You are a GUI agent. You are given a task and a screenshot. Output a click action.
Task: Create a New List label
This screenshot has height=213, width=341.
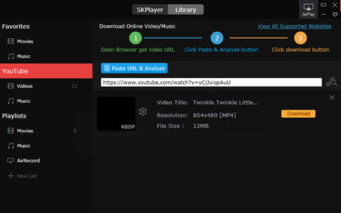27,176
